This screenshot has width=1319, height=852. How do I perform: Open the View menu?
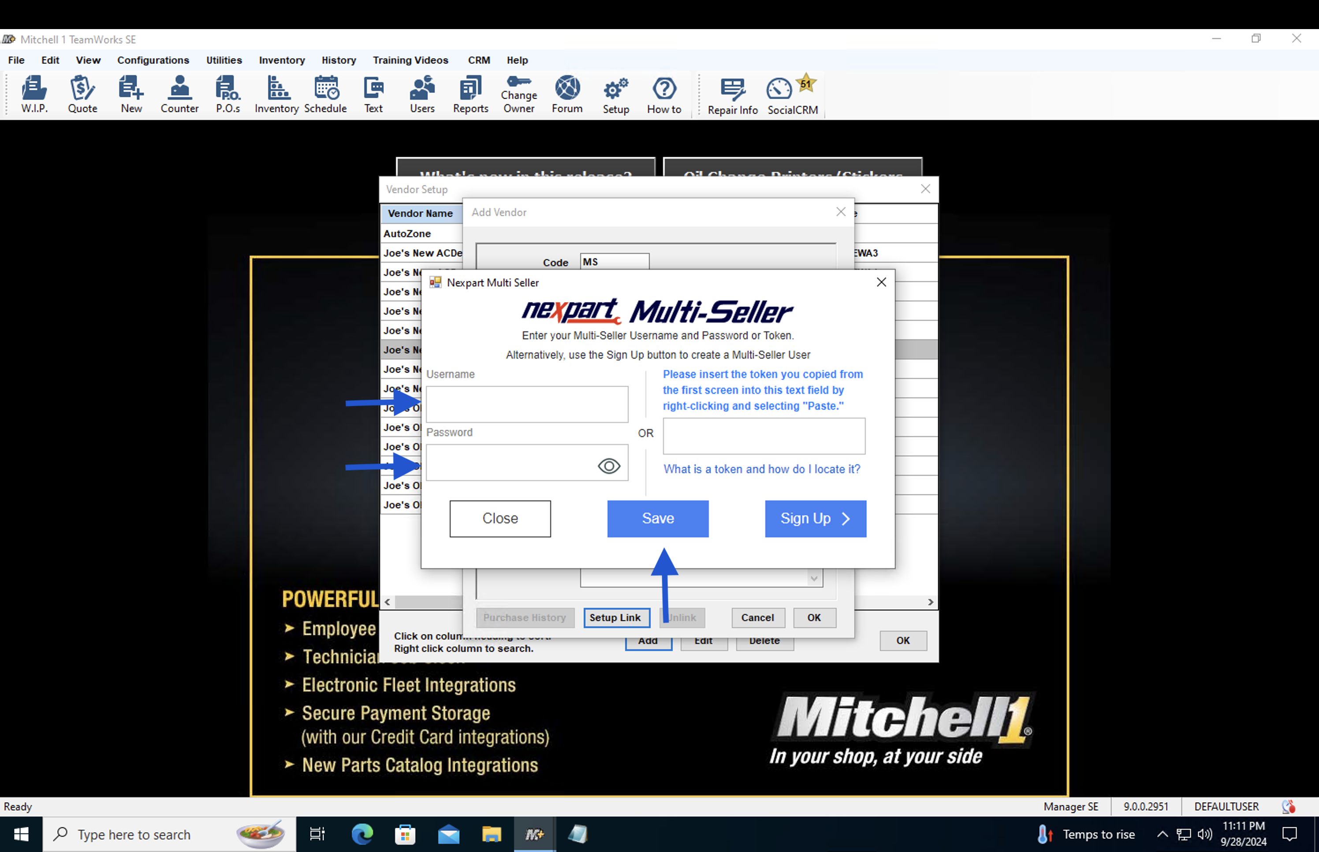(x=88, y=60)
